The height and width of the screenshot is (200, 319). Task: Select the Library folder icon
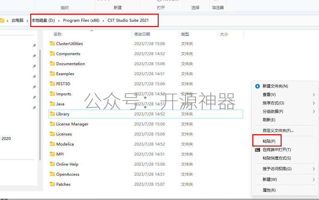pos(52,114)
